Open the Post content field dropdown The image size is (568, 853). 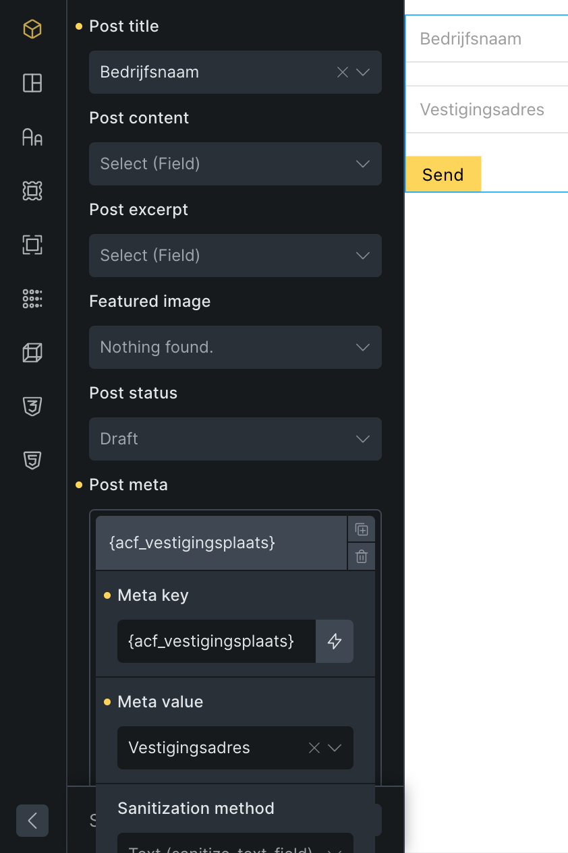pyautogui.click(x=235, y=164)
